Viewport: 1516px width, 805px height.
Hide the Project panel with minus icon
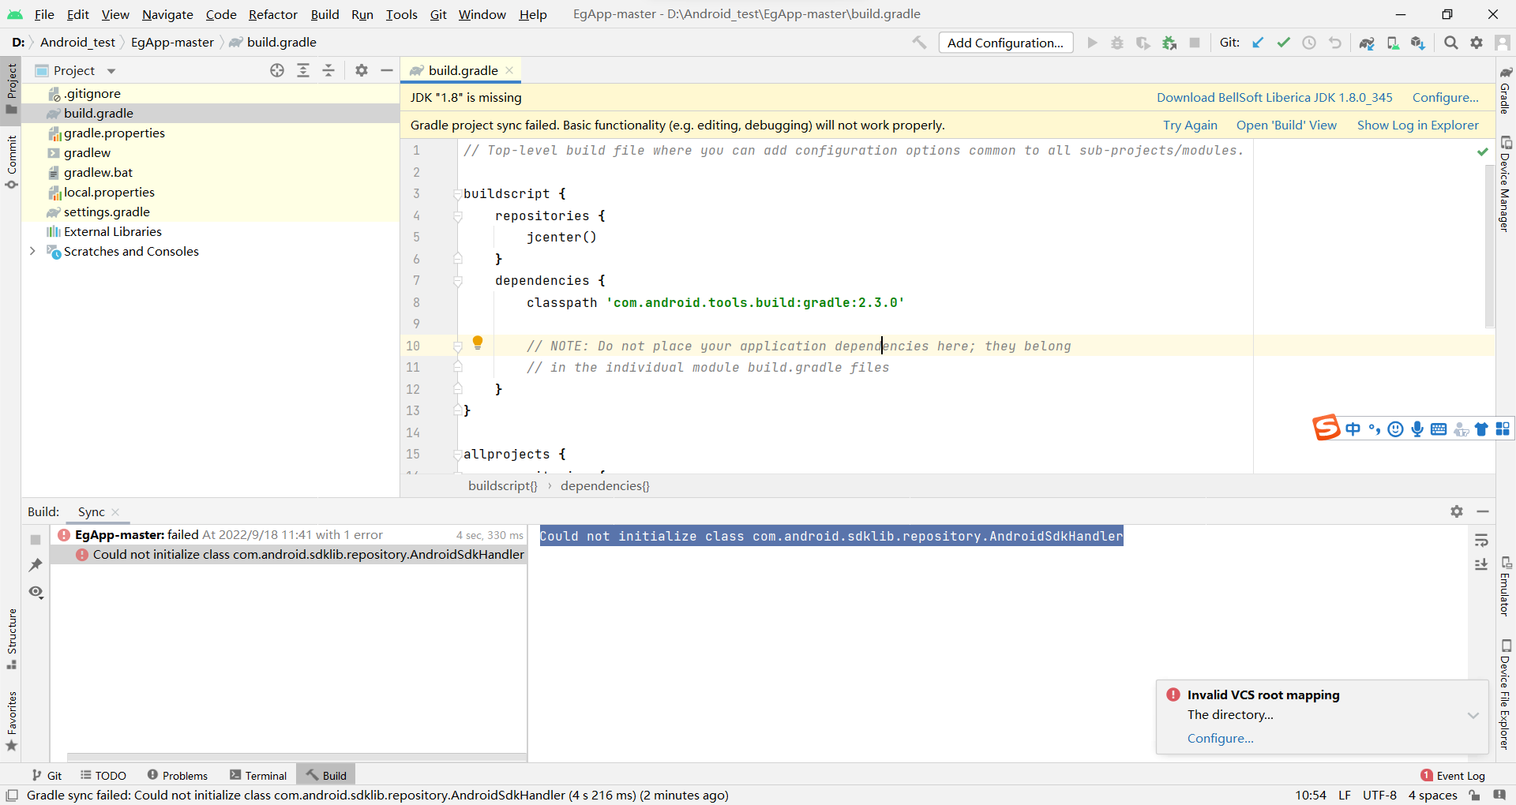tap(387, 70)
